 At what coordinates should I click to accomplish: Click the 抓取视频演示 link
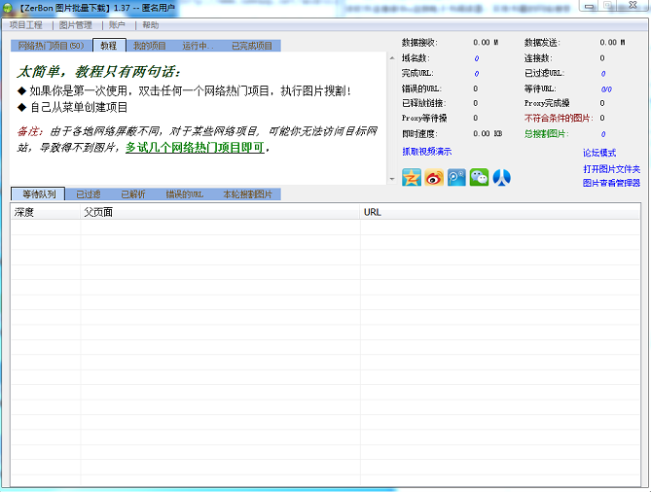[426, 152]
